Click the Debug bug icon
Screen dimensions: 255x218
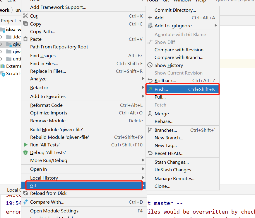pos(25,152)
